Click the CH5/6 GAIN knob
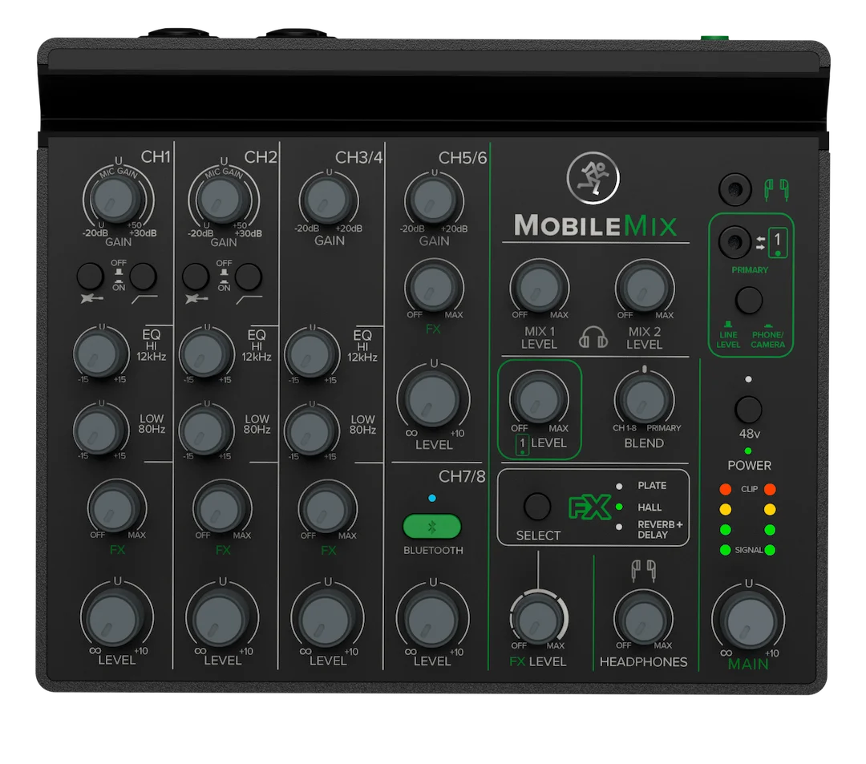 tap(433, 200)
